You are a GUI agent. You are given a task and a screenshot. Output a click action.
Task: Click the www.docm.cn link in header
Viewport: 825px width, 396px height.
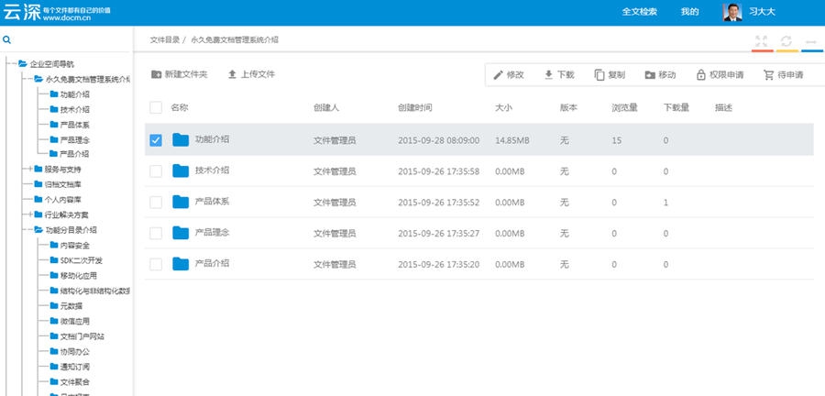(x=67, y=18)
